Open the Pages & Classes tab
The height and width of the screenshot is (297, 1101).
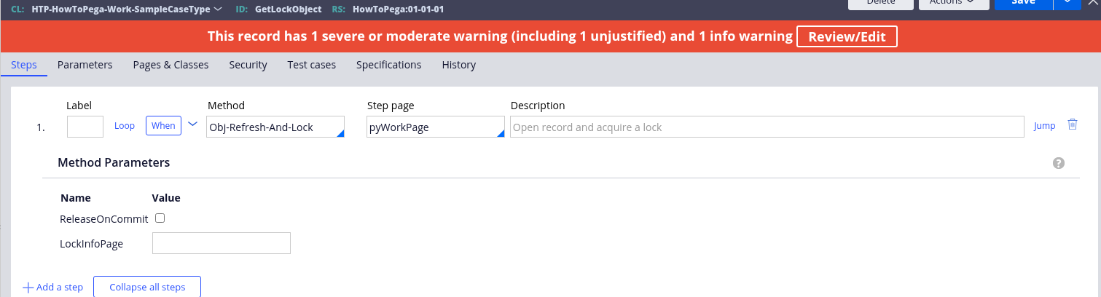click(x=171, y=65)
